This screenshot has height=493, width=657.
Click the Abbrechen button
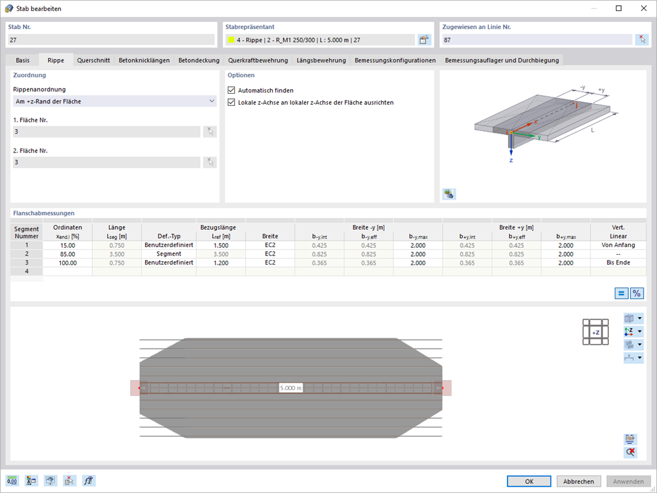coord(579,481)
